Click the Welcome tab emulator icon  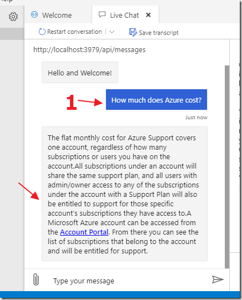(x=34, y=14)
